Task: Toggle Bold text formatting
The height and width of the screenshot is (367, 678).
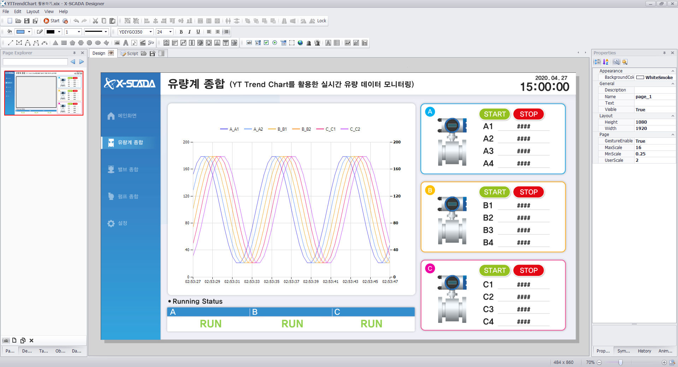Action: coord(181,32)
